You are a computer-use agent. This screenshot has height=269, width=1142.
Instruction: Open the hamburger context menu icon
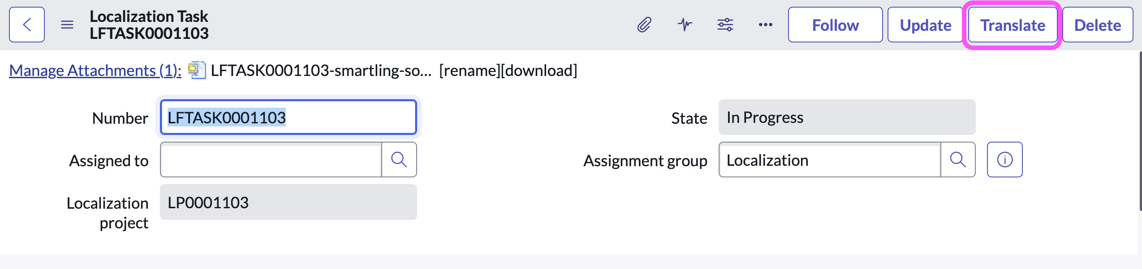67,25
